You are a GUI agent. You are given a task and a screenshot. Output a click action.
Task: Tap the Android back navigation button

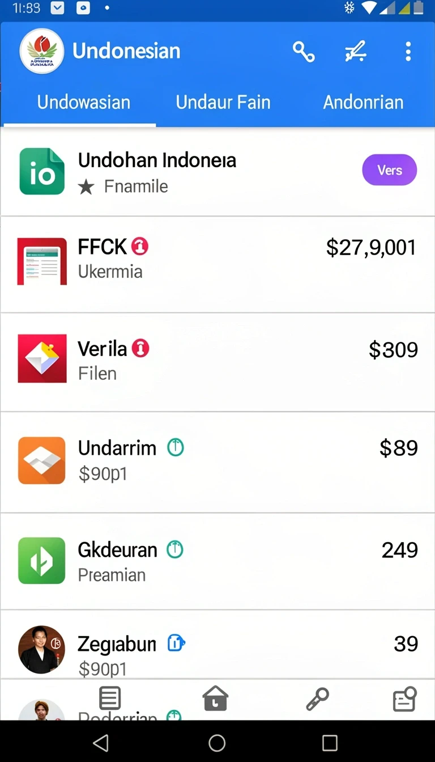100,742
